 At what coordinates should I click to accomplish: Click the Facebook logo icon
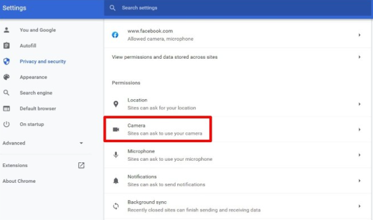[115, 35]
